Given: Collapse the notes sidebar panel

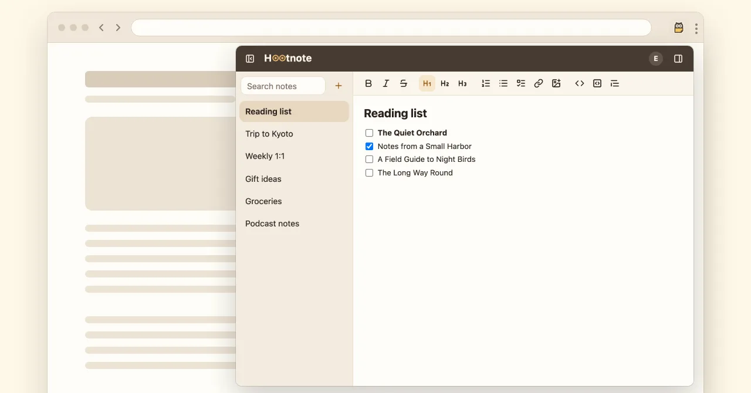Looking at the screenshot, I should [250, 59].
